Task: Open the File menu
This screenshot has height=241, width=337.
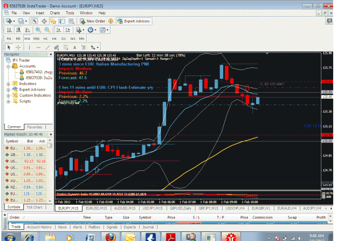Action: [14, 13]
